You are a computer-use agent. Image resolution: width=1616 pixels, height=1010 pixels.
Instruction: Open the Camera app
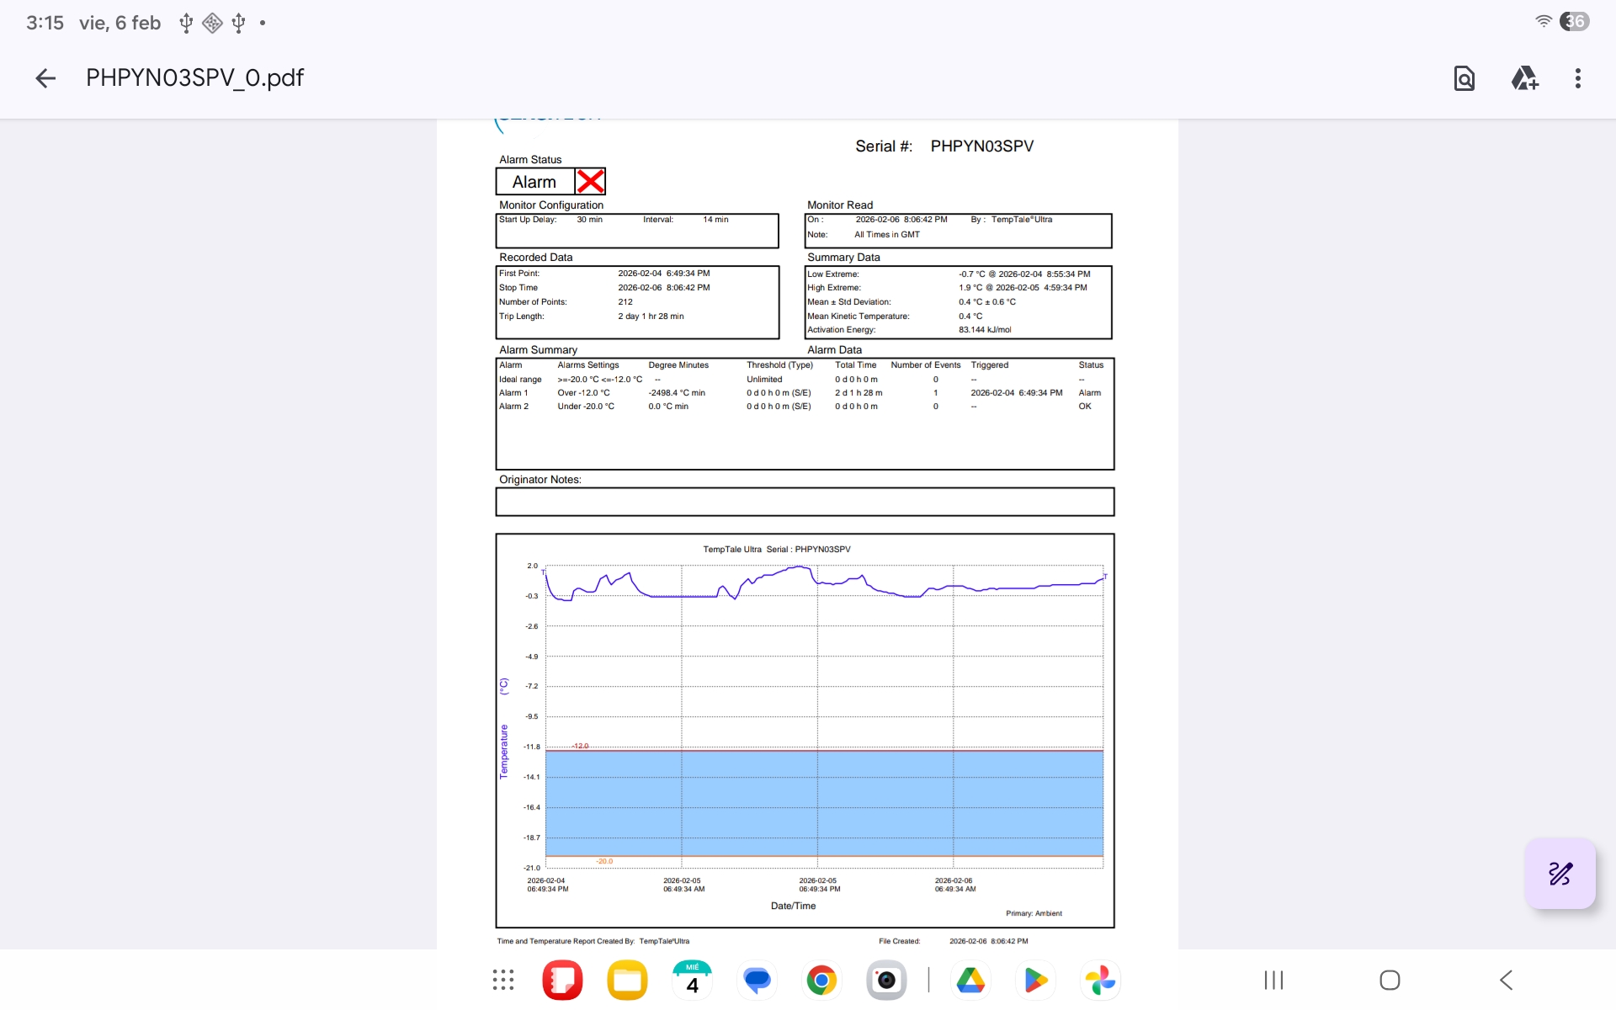tap(886, 980)
